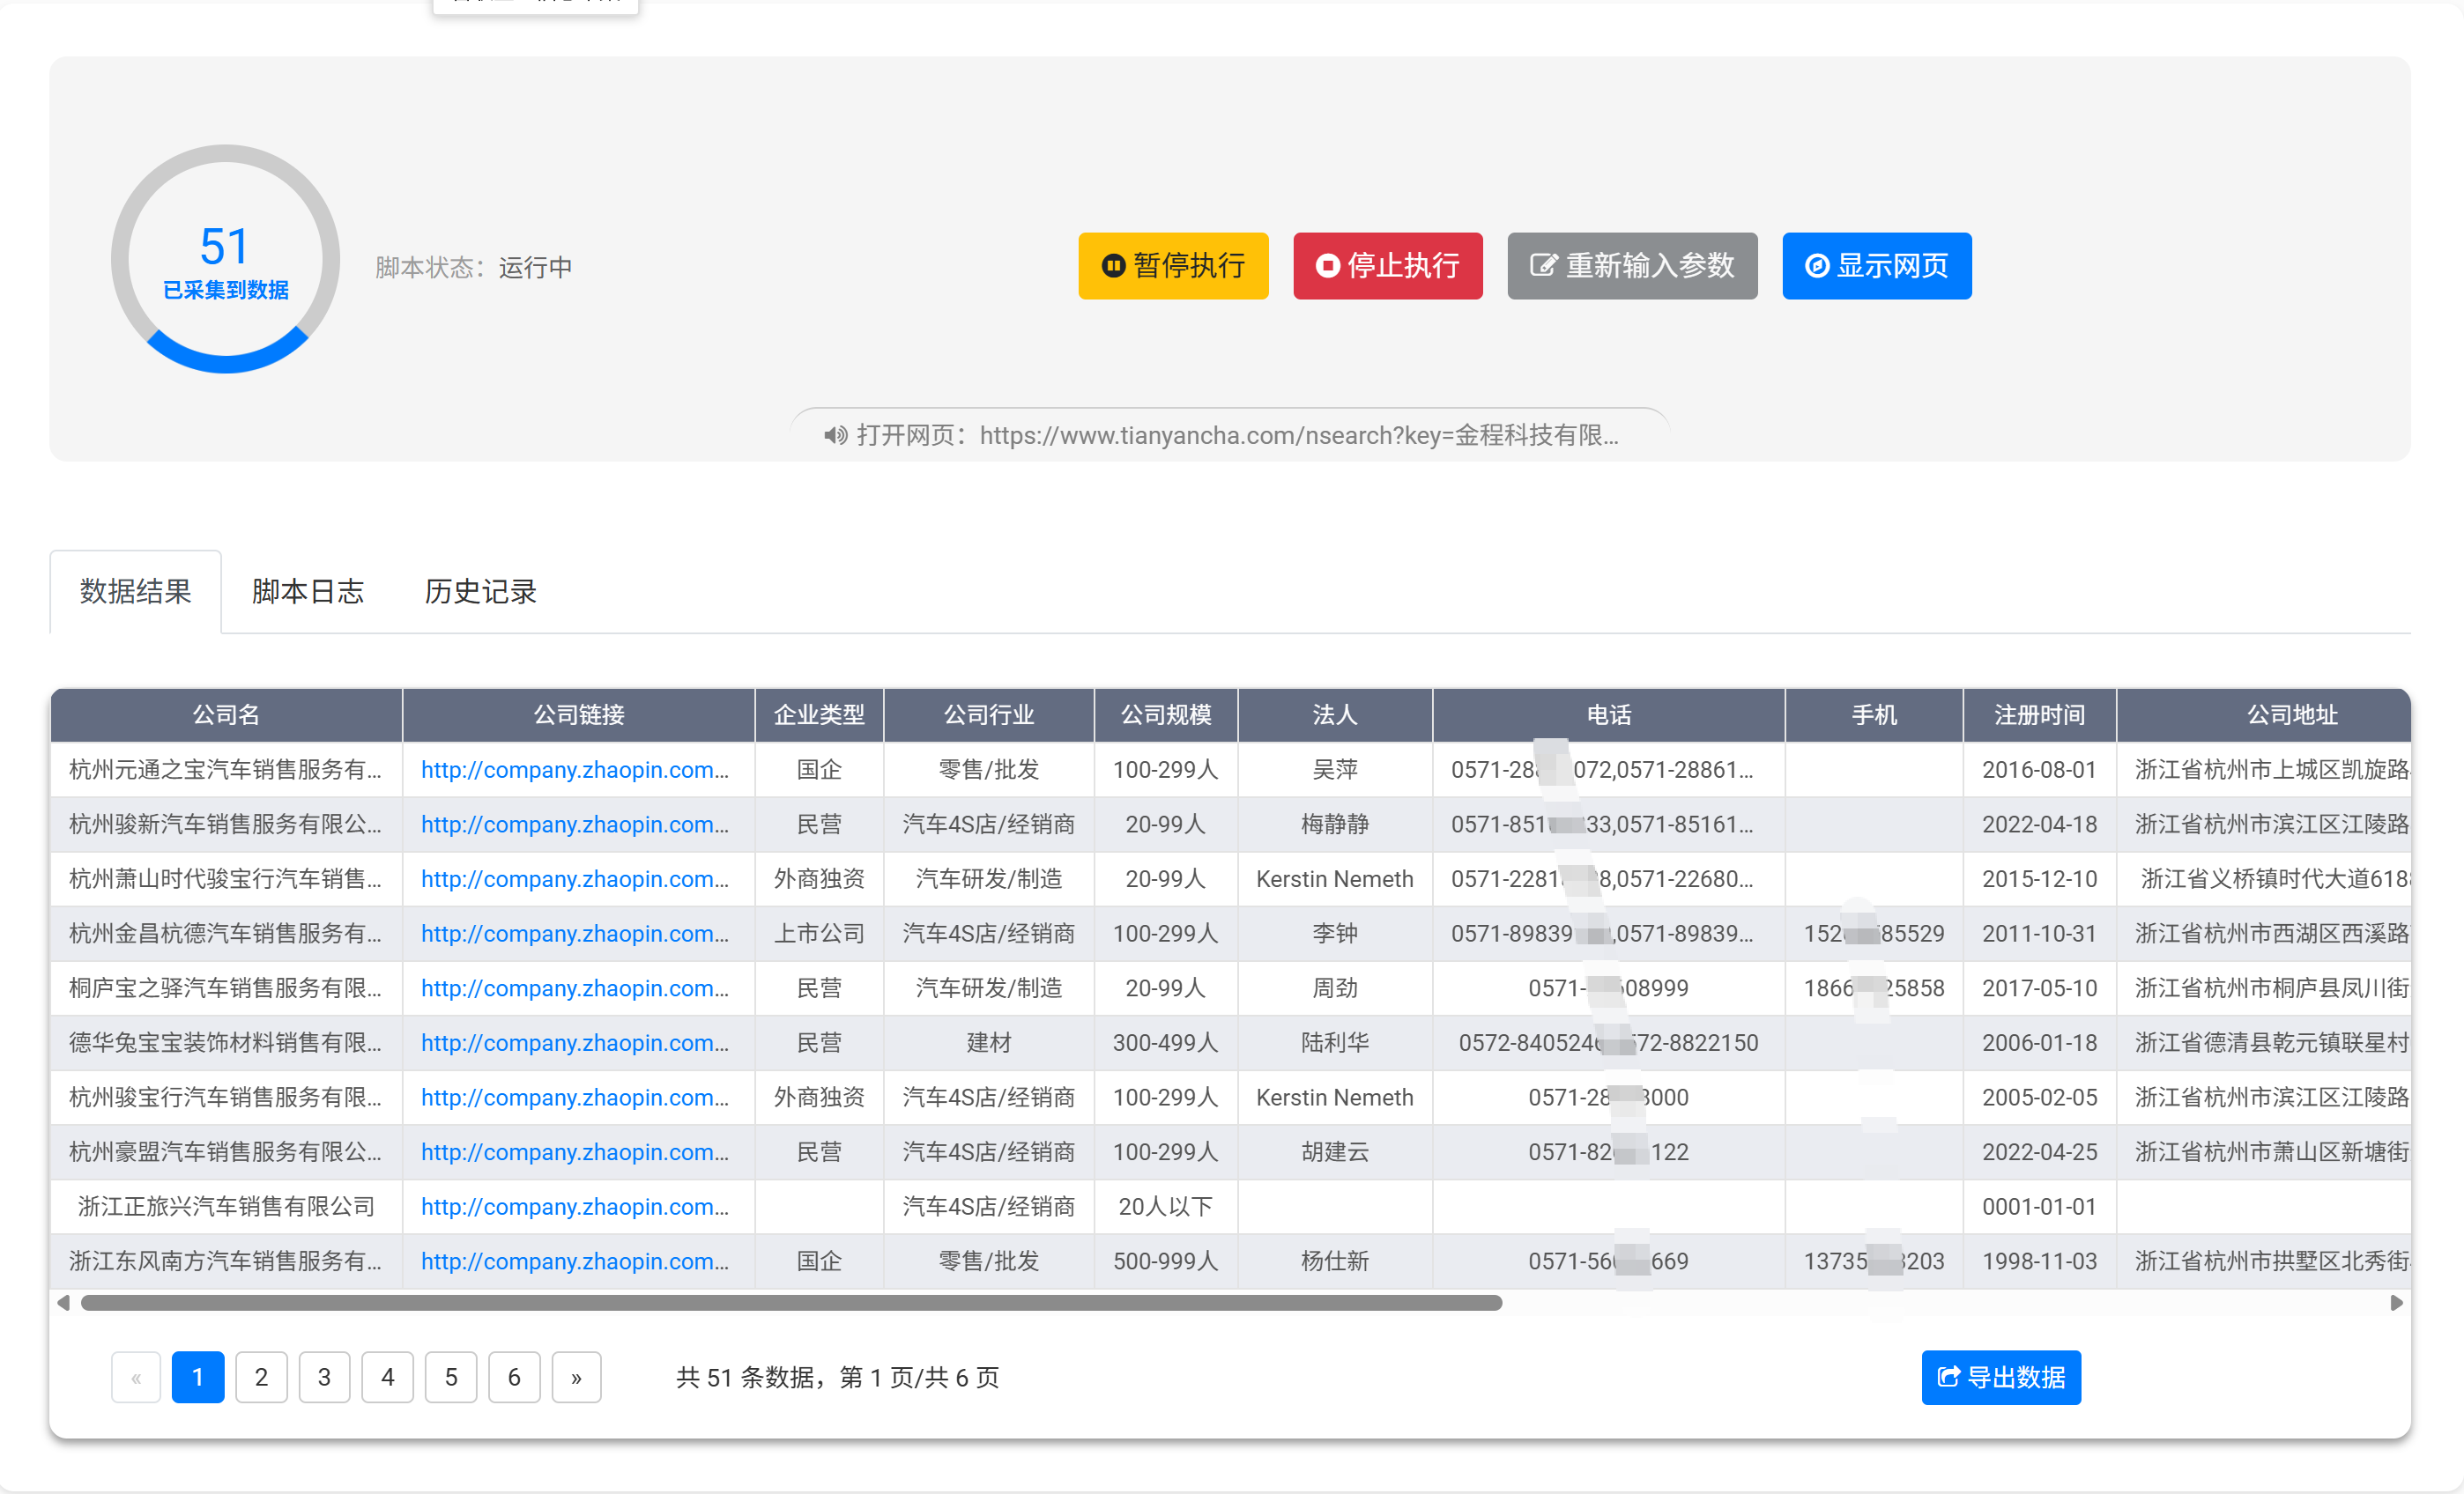Go to page 5
Viewport: 2464px width, 1494px height.
[x=451, y=1377]
